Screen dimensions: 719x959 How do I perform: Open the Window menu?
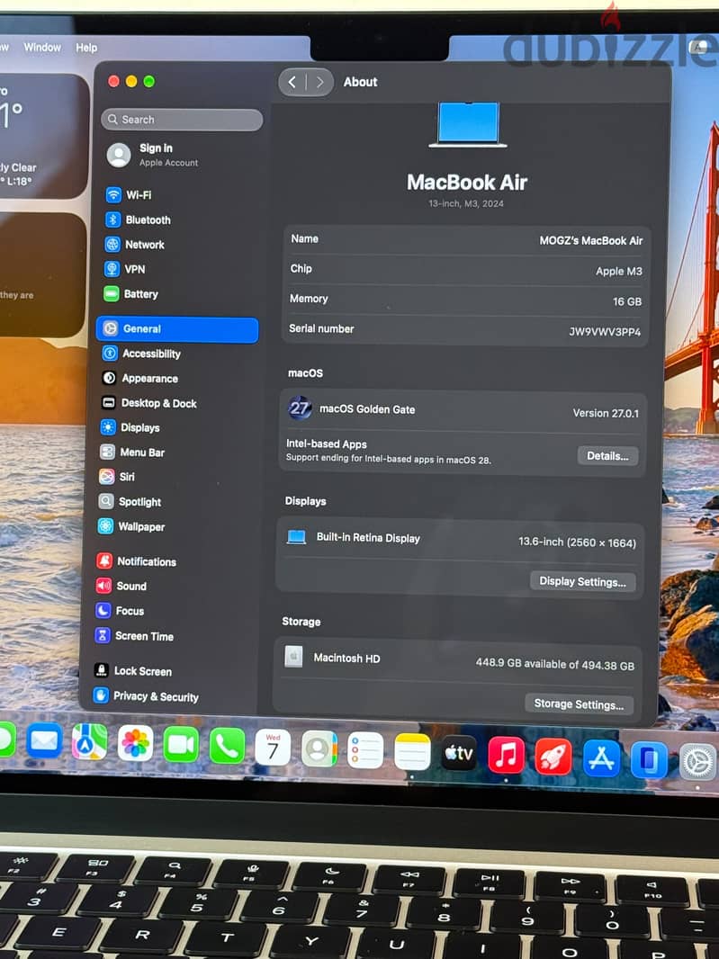tap(42, 47)
